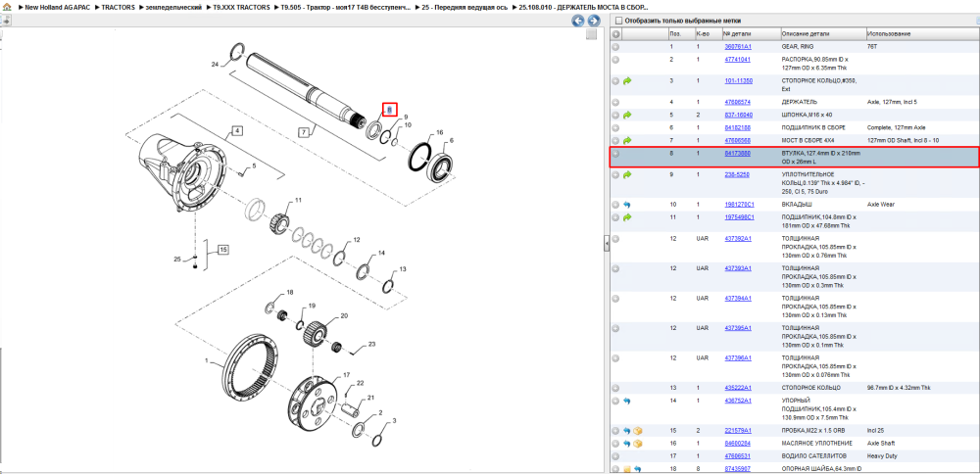Open part number link 360761A1
This screenshot has width=980, height=474.
(738, 47)
